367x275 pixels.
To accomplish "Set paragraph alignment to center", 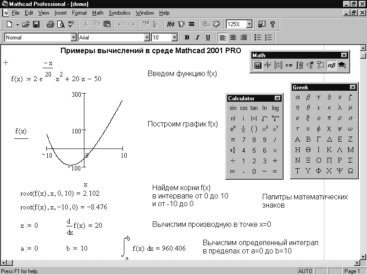I will [233, 38].
